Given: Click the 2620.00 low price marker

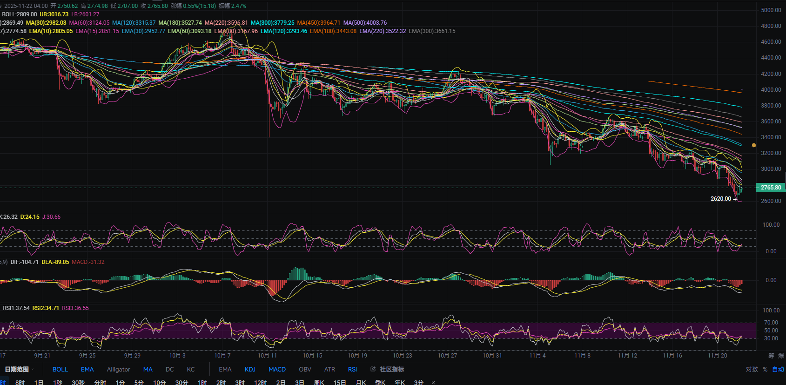Looking at the screenshot, I should pos(720,199).
